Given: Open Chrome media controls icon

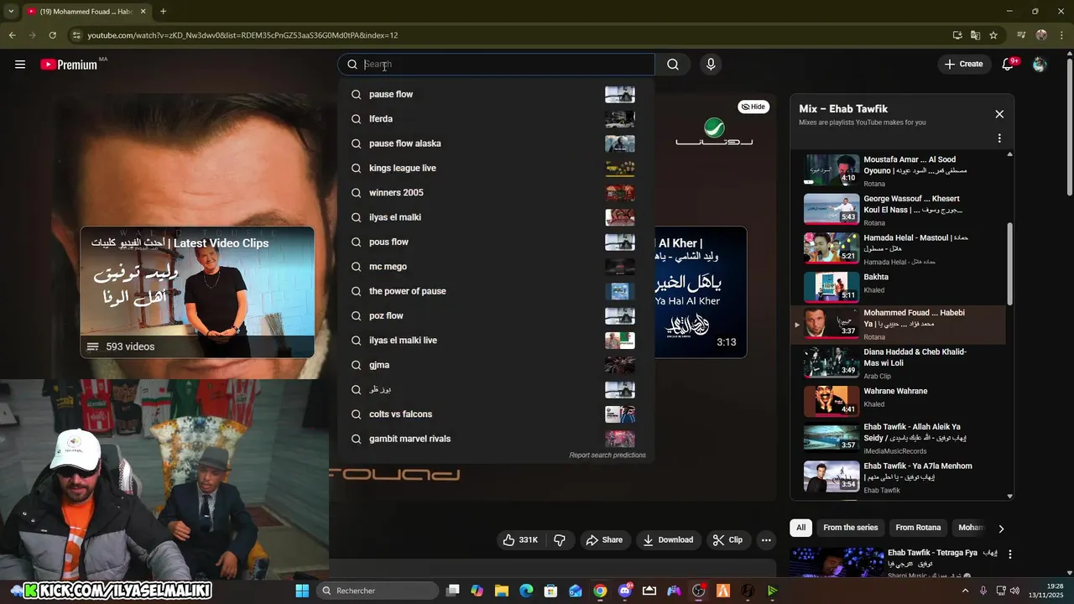Looking at the screenshot, I should tap(1021, 35).
